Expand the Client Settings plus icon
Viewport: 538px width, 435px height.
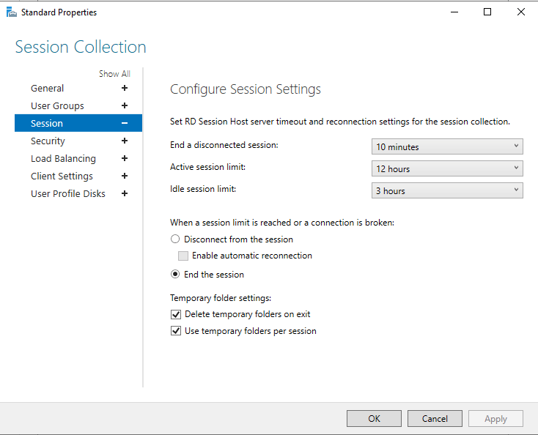[x=125, y=176]
